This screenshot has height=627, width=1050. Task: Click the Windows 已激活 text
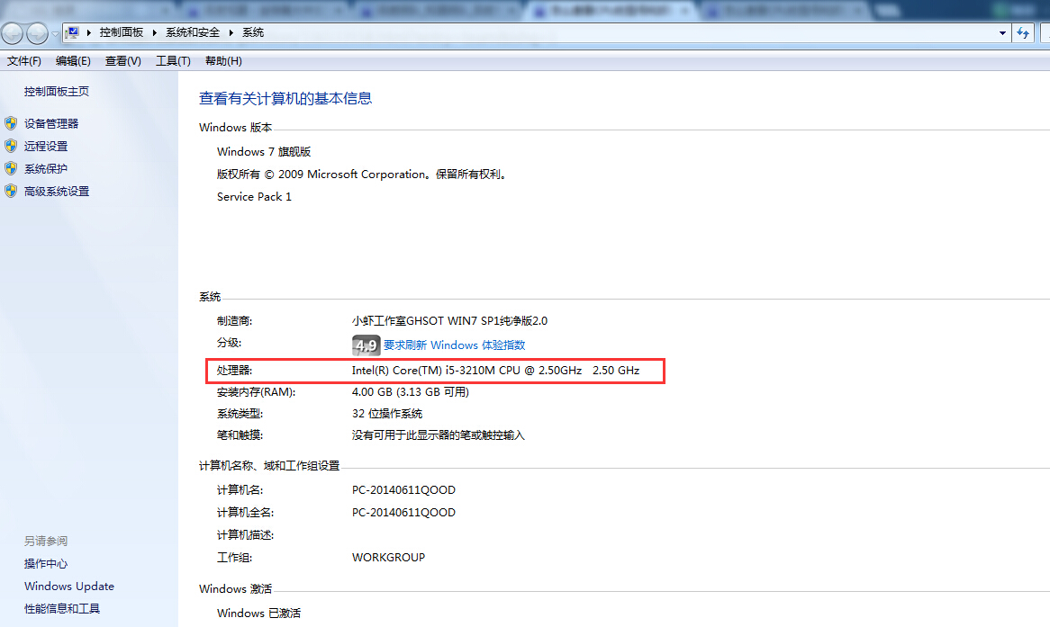click(259, 613)
